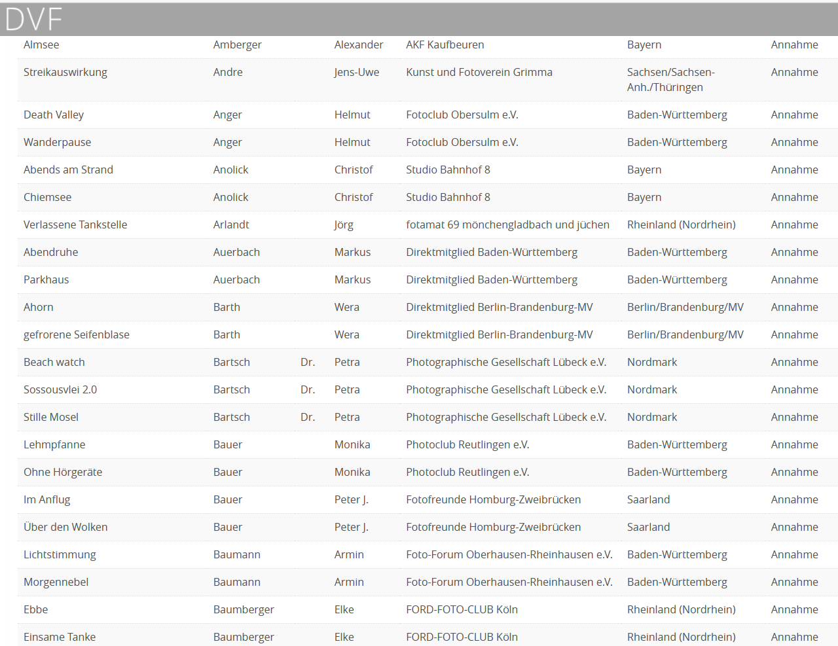838x646 pixels.
Task: Click first name 'Jörg'
Action: [x=344, y=224]
